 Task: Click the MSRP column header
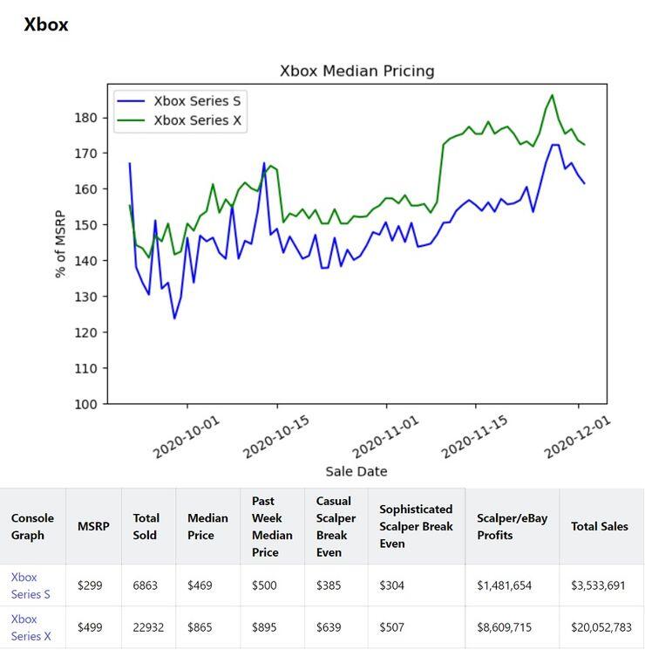point(93,526)
